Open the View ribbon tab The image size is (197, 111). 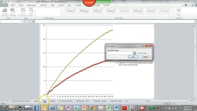click(x=69, y=5)
